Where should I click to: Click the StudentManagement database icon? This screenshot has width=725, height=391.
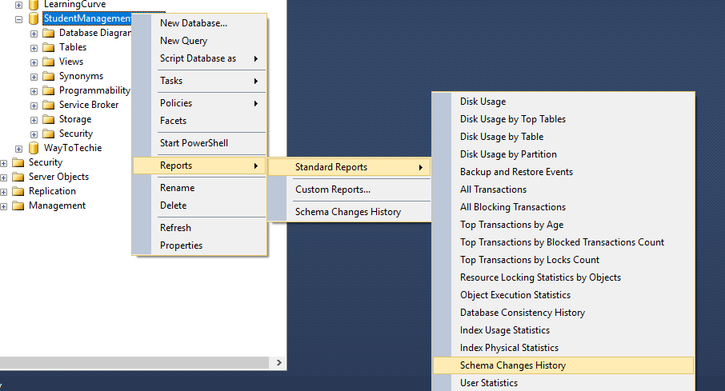[x=34, y=18]
